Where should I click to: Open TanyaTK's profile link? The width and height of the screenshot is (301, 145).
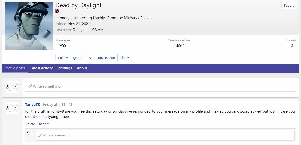(x=33, y=105)
